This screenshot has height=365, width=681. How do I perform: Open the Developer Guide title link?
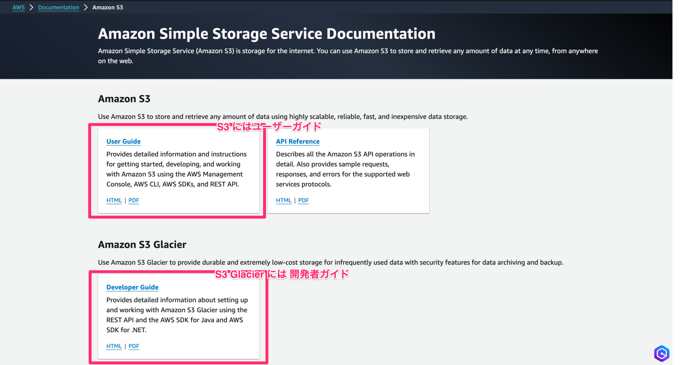[132, 287]
